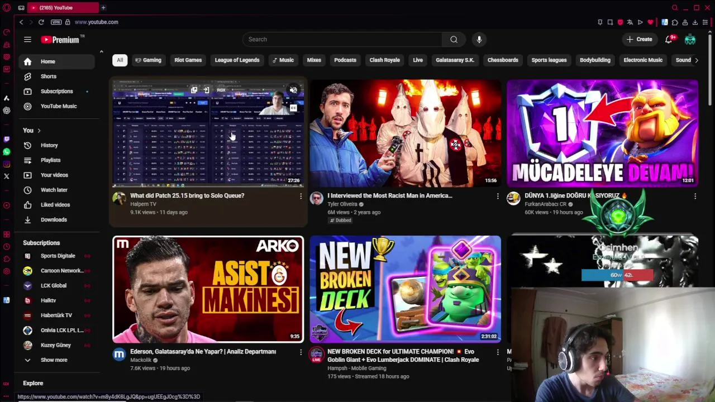Open the extensions puzzle icon
The width and height of the screenshot is (715, 402).
pyautogui.click(x=675, y=22)
